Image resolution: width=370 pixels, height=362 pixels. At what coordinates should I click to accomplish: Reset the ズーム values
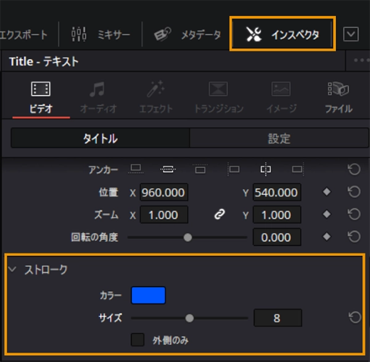pyautogui.click(x=354, y=214)
